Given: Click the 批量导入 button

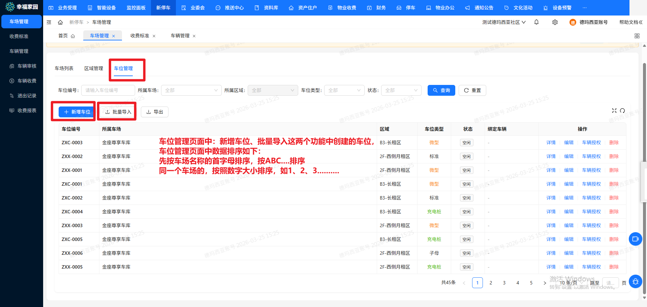Looking at the screenshot, I should (117, 112).
